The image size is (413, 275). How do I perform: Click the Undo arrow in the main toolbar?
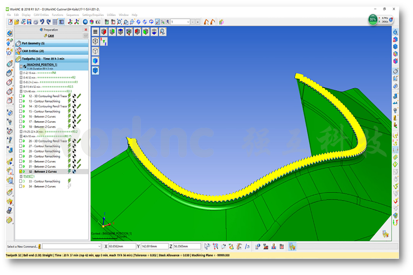click(x=42, y=22)
